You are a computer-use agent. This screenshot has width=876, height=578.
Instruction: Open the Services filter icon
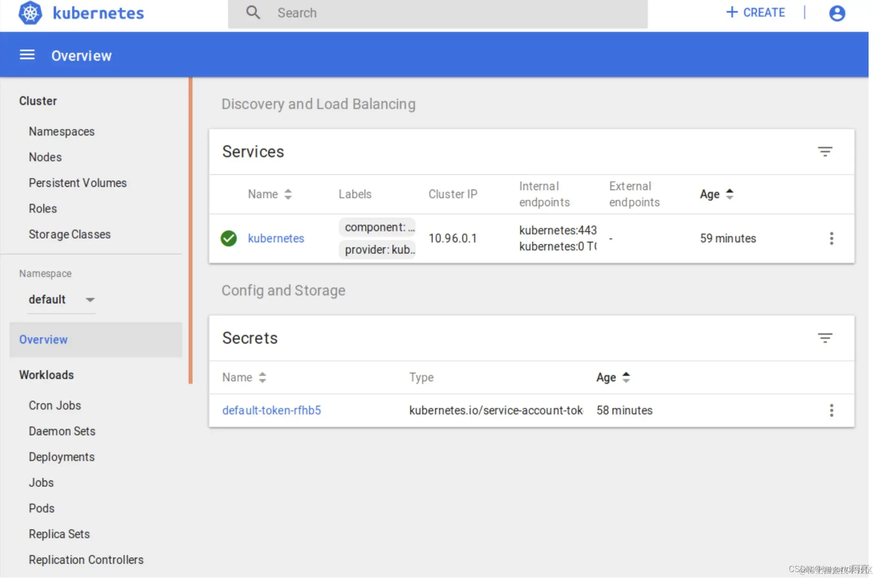click(825, 152)
